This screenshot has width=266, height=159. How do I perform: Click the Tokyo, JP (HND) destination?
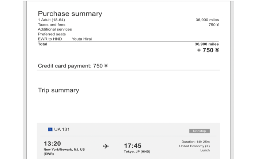coord(137,152)
